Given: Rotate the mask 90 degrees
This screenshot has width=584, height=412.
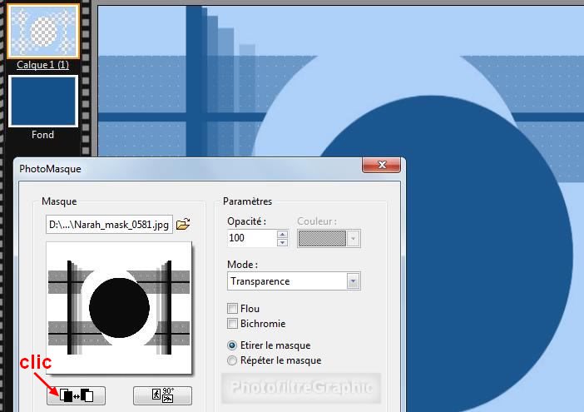Looking at the screenshot, I should click(162, 395).
